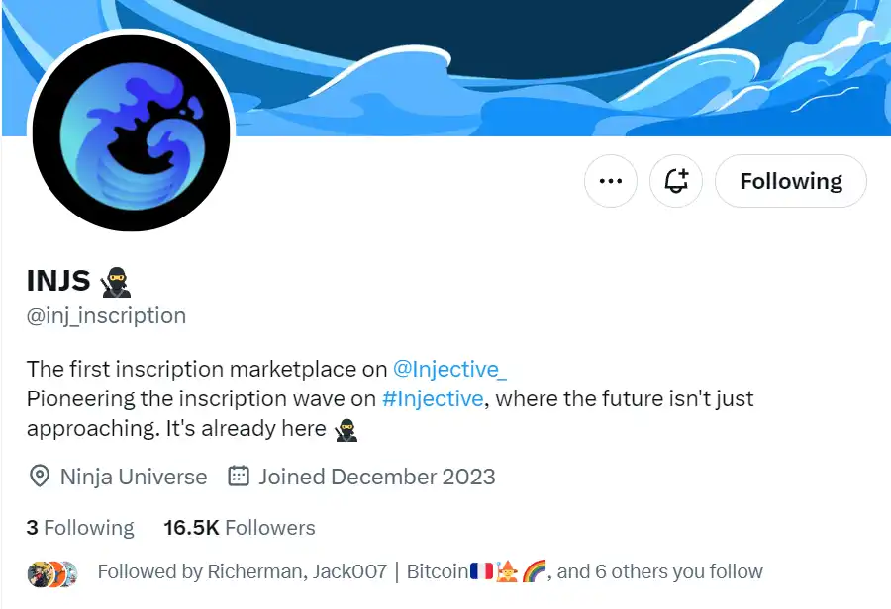Click the #Injective hashtag in the bio

433,398
